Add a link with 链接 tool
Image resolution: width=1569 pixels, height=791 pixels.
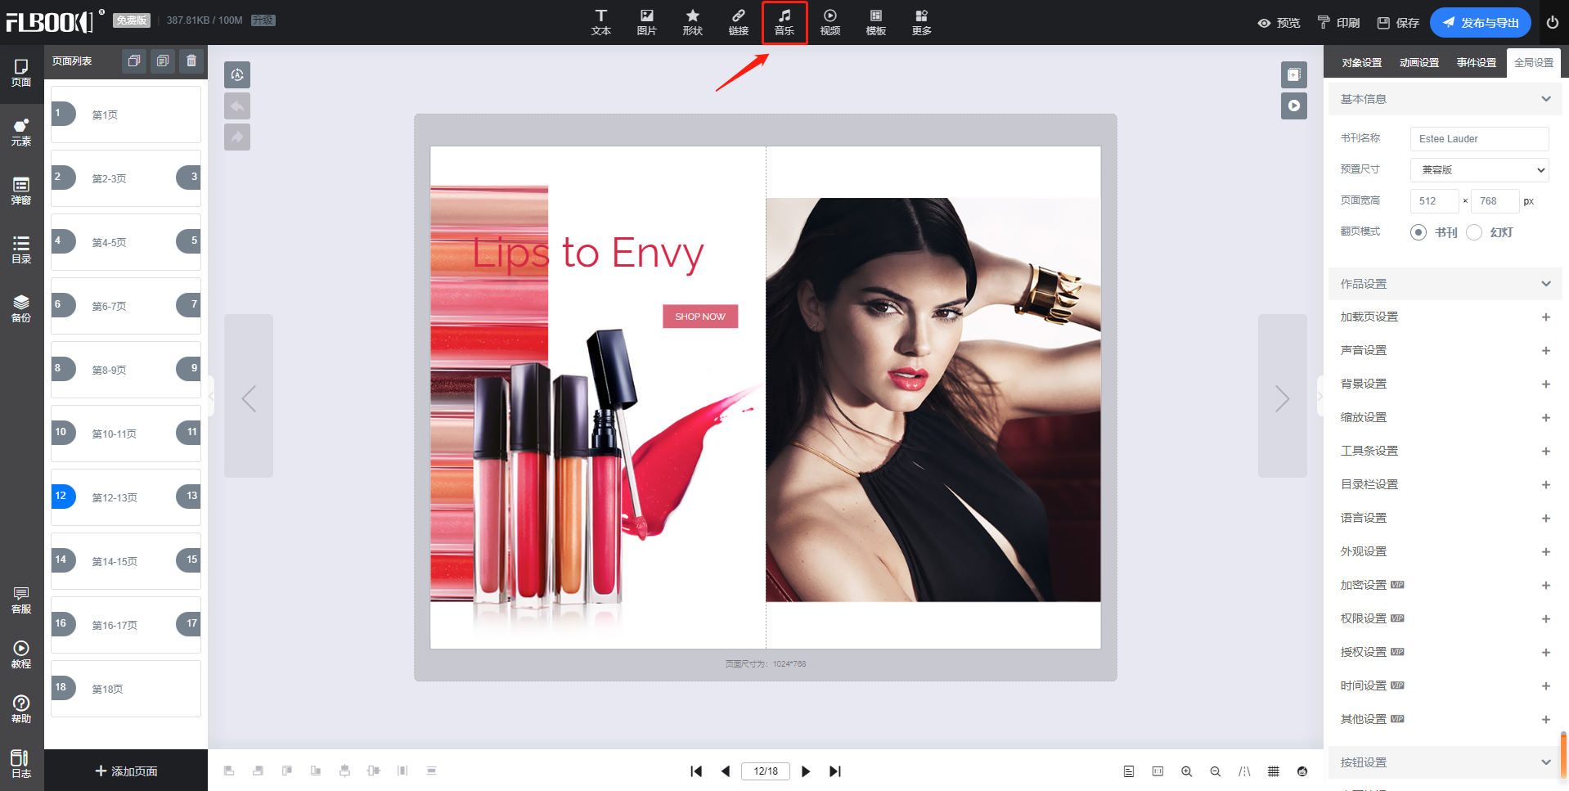pyautogui.click(x=738, y=22)
